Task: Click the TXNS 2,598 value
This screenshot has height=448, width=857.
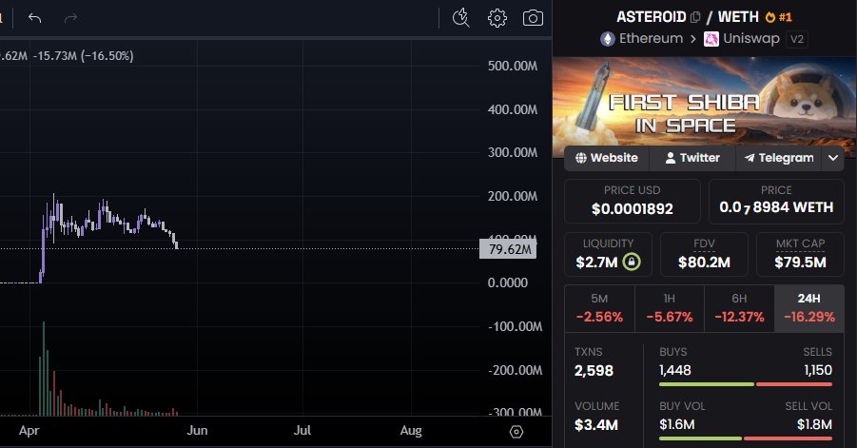Action: coord(594,371)
